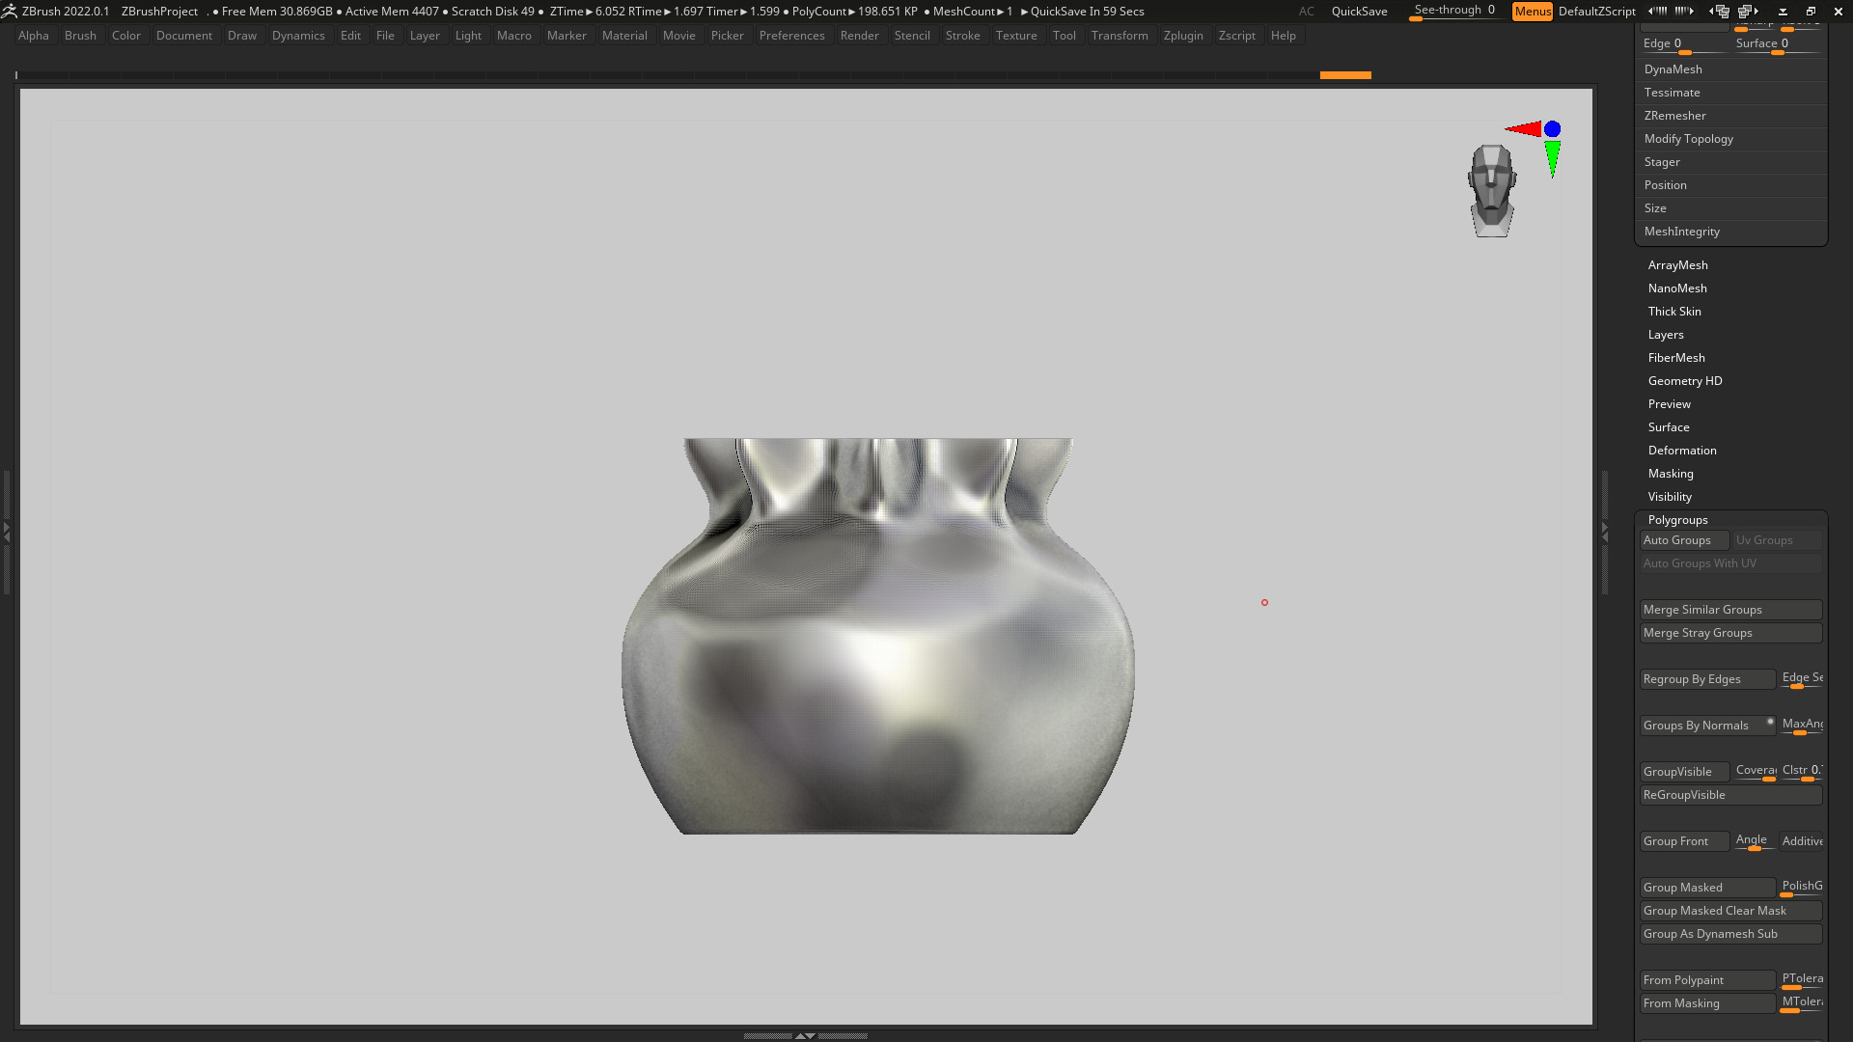1853x1042 pixels.
Task: Click the dot option on Groups By Normals
Action: pos(1770,721)
